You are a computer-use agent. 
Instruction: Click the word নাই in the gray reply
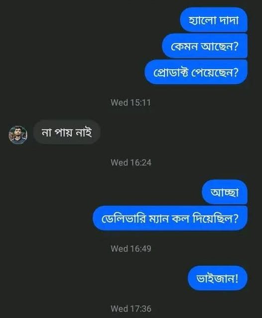pos(84,132)
